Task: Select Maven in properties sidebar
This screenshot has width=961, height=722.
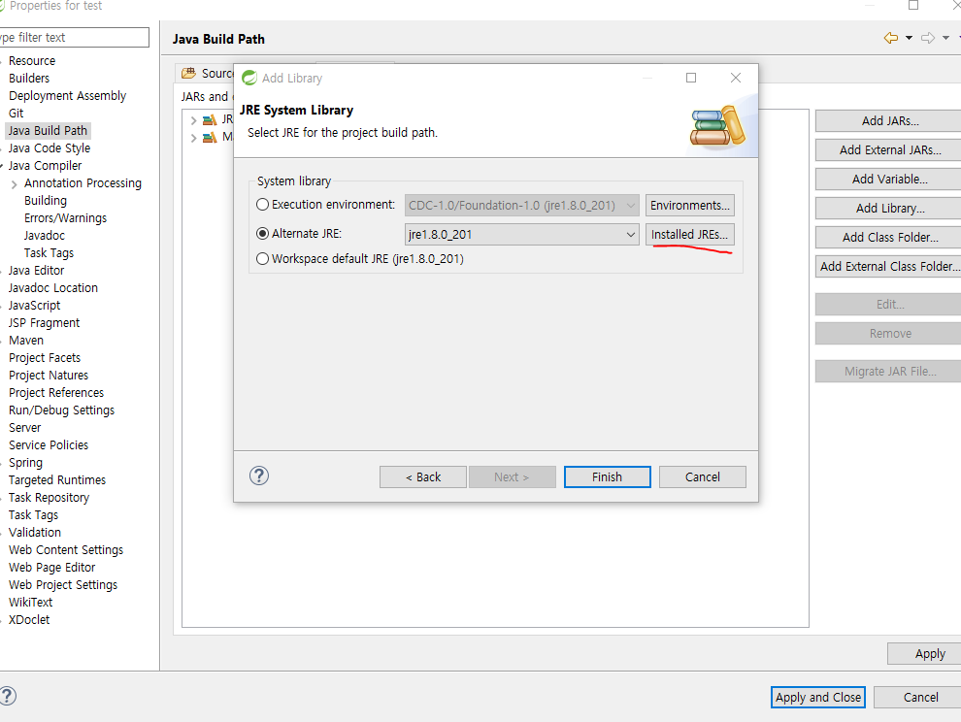Action: pos(26,341)
